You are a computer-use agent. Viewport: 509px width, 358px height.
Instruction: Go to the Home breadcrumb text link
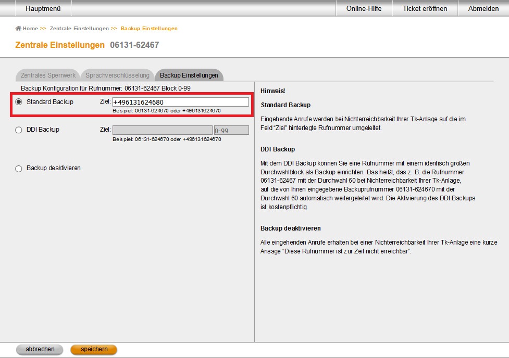[30, 29]
